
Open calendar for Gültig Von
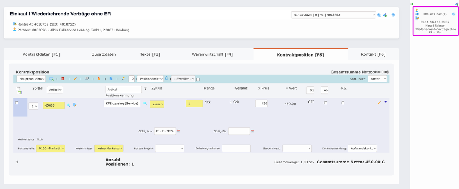click(x=178, y=131)
